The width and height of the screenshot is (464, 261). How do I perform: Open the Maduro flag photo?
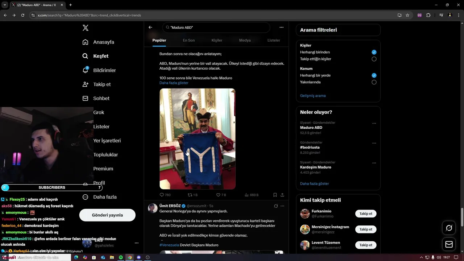click(198, 139)
